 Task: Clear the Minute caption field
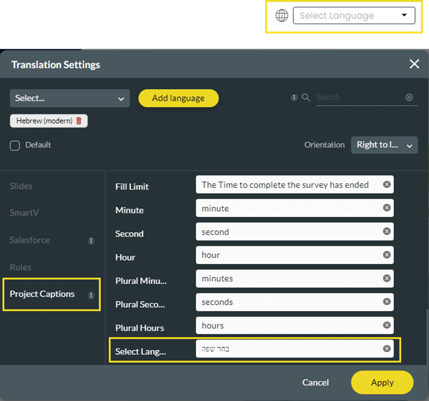(387, 208)
